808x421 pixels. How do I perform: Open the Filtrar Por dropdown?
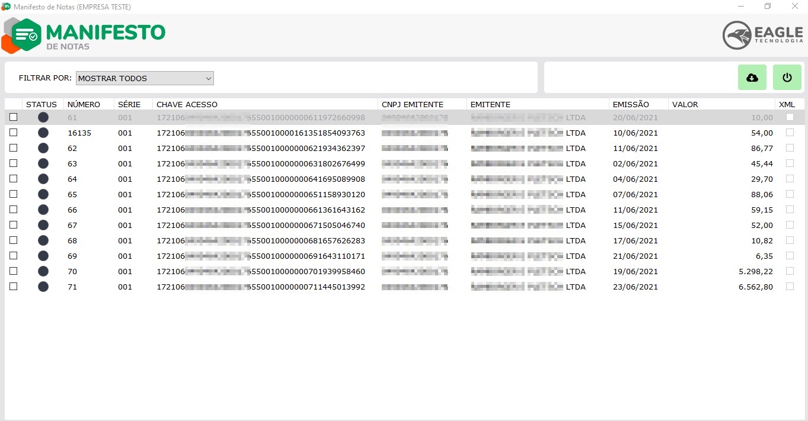click(x=145, y=78)
